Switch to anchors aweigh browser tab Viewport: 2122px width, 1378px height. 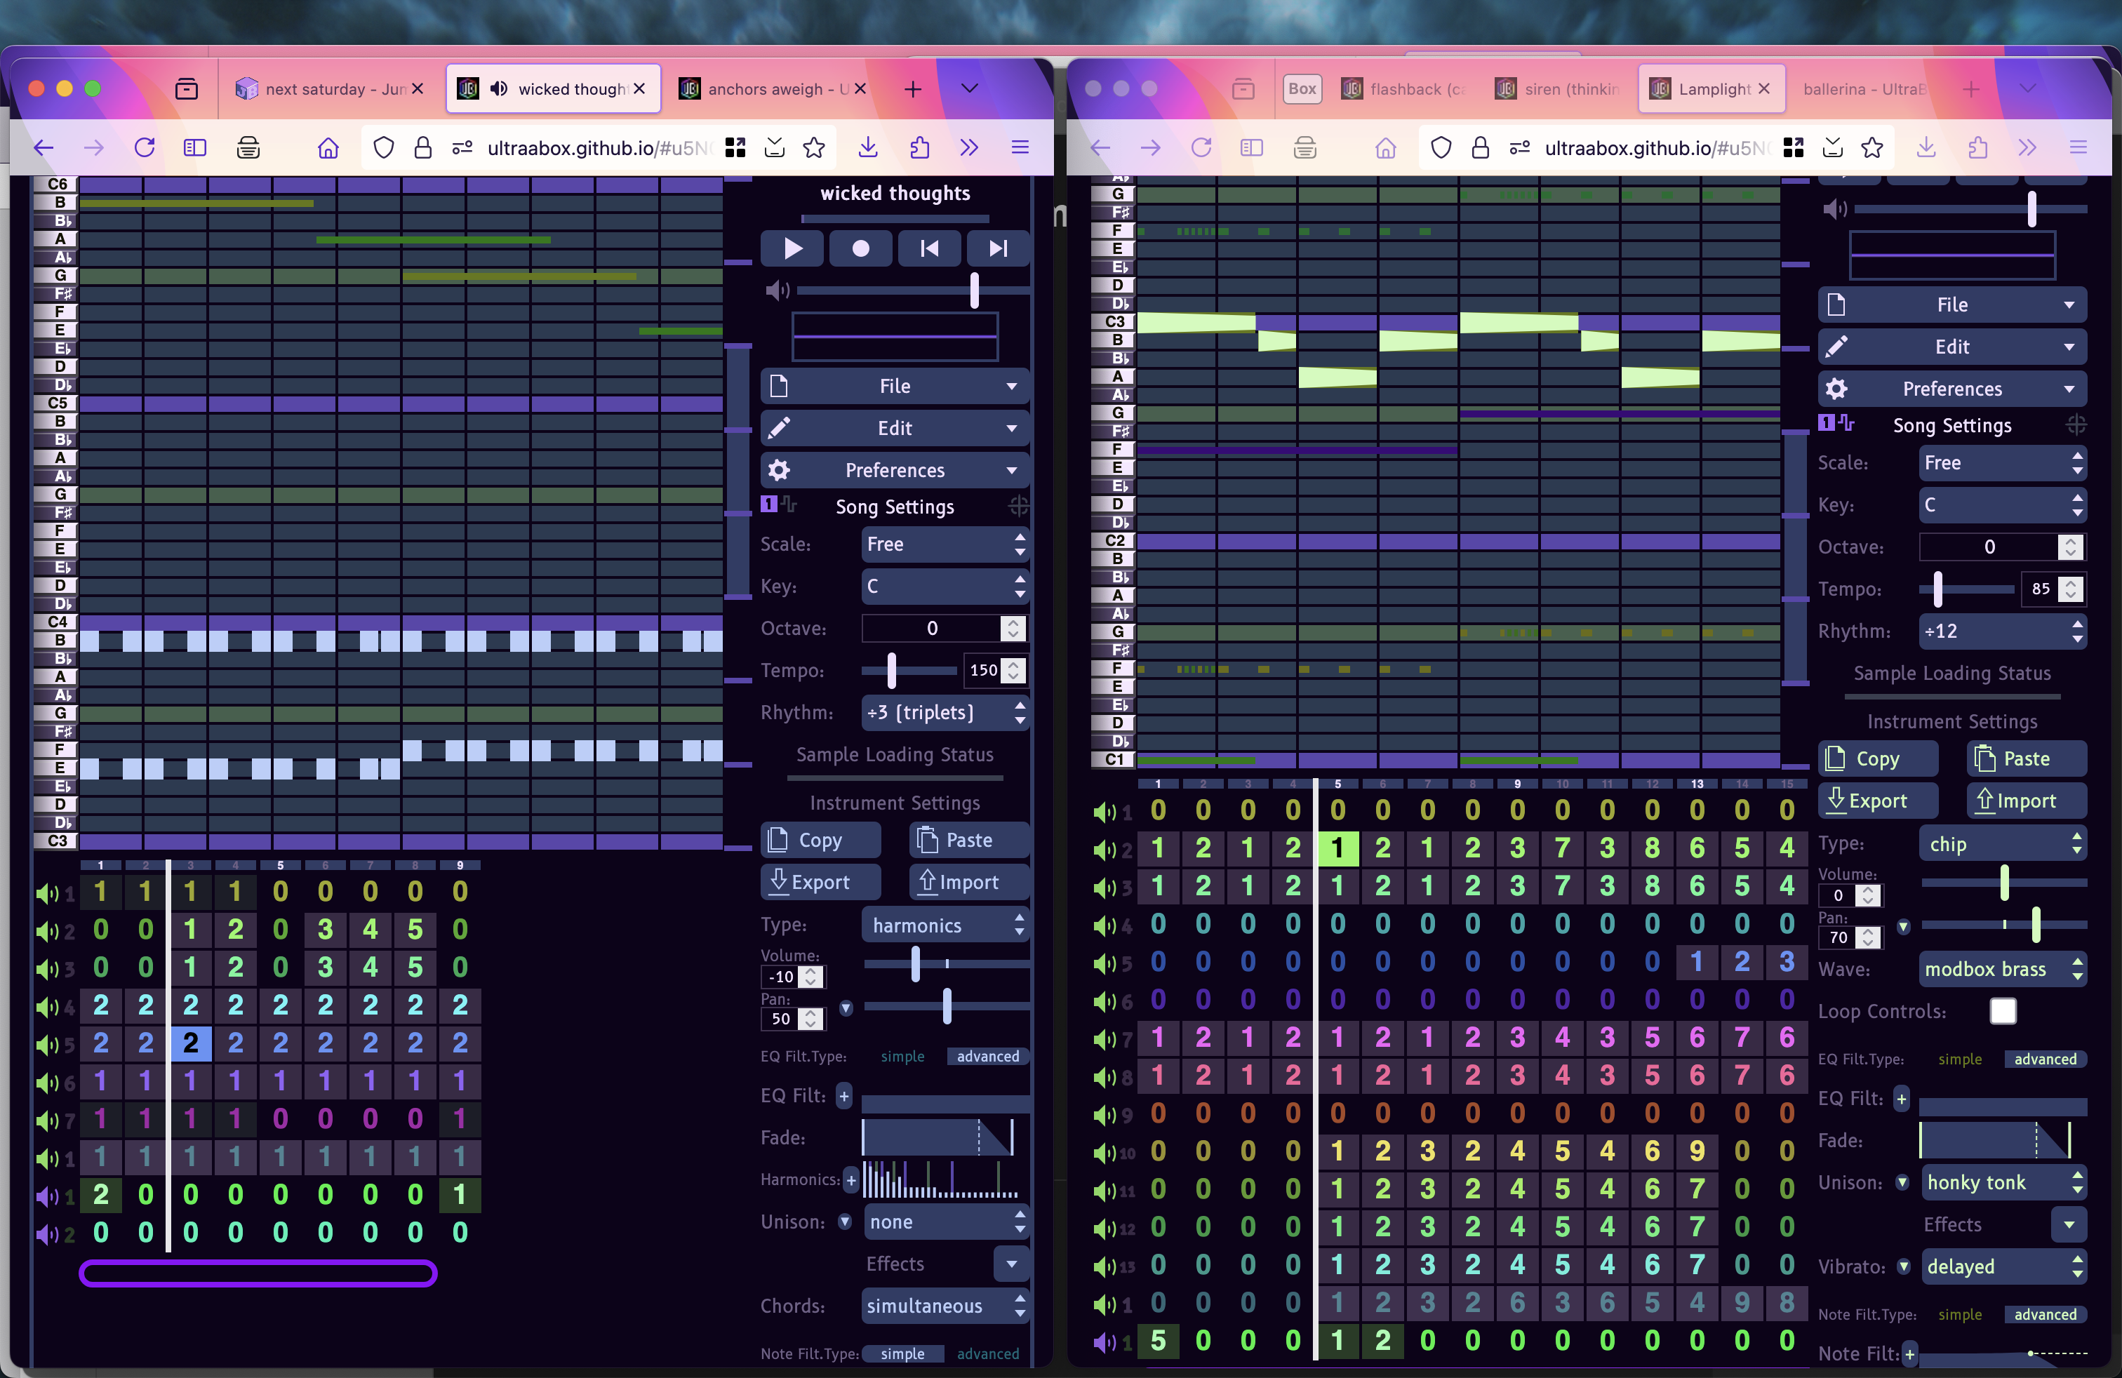[x=765, y=89]
